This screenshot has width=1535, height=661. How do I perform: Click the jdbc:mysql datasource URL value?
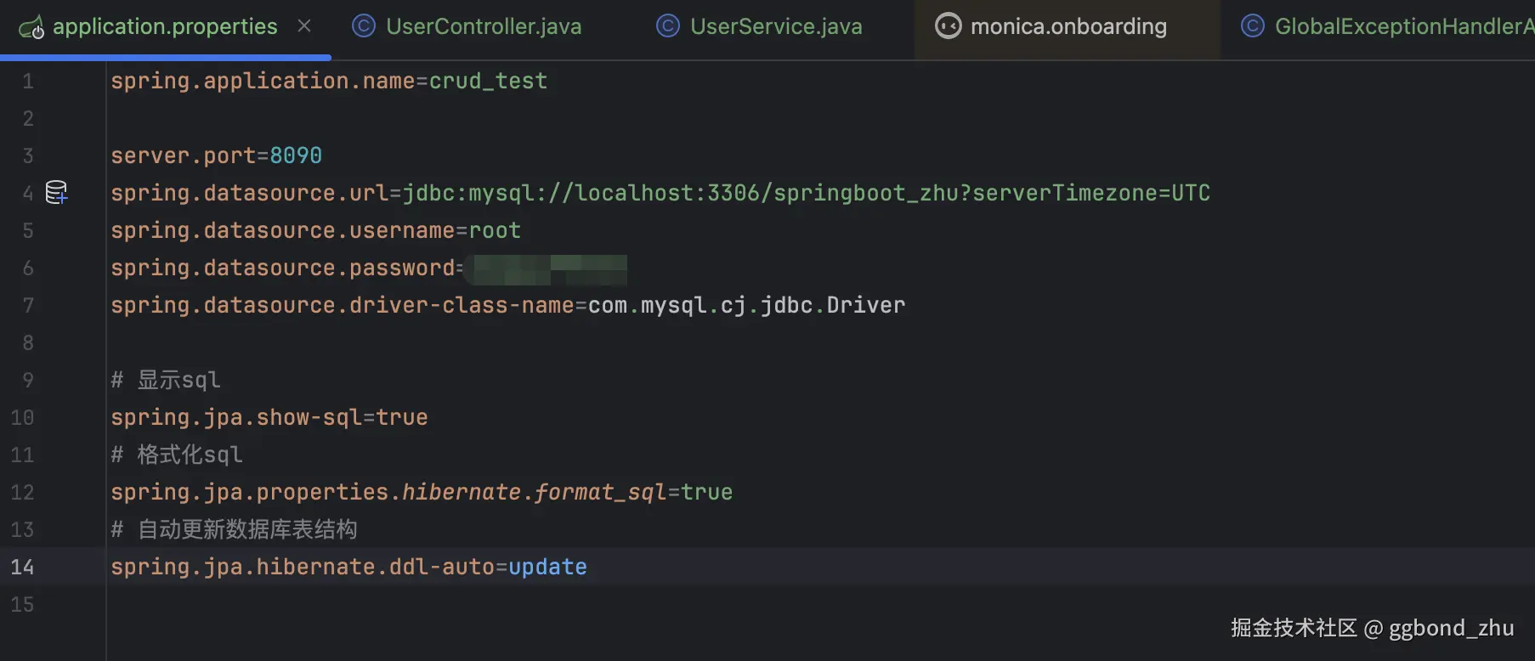[x=806, y=193]
